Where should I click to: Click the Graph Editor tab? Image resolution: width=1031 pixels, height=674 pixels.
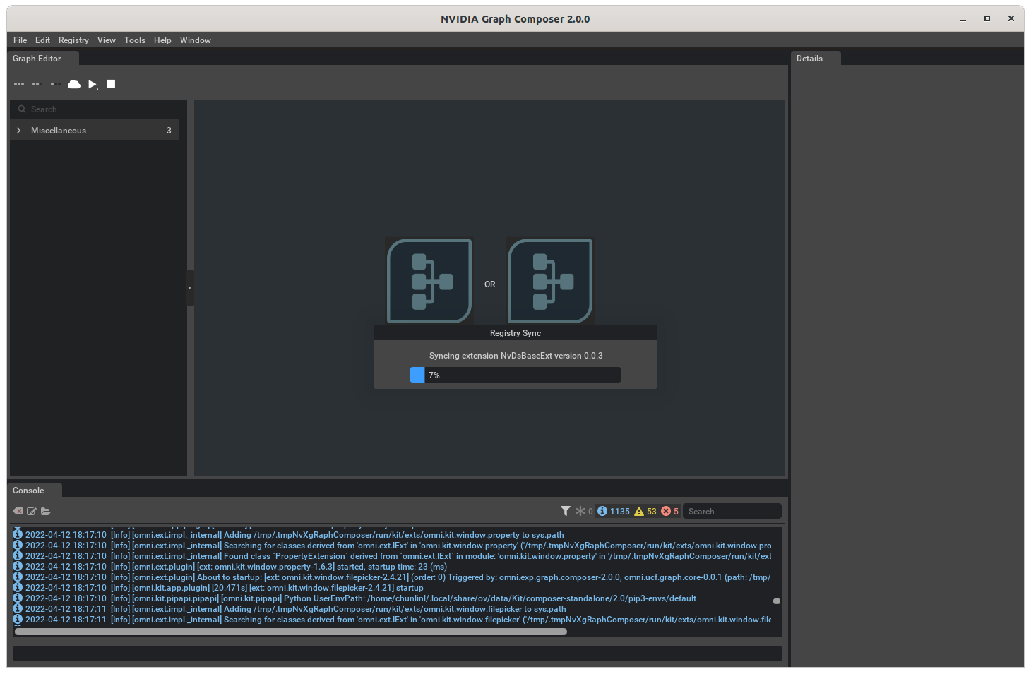[37, 58]
